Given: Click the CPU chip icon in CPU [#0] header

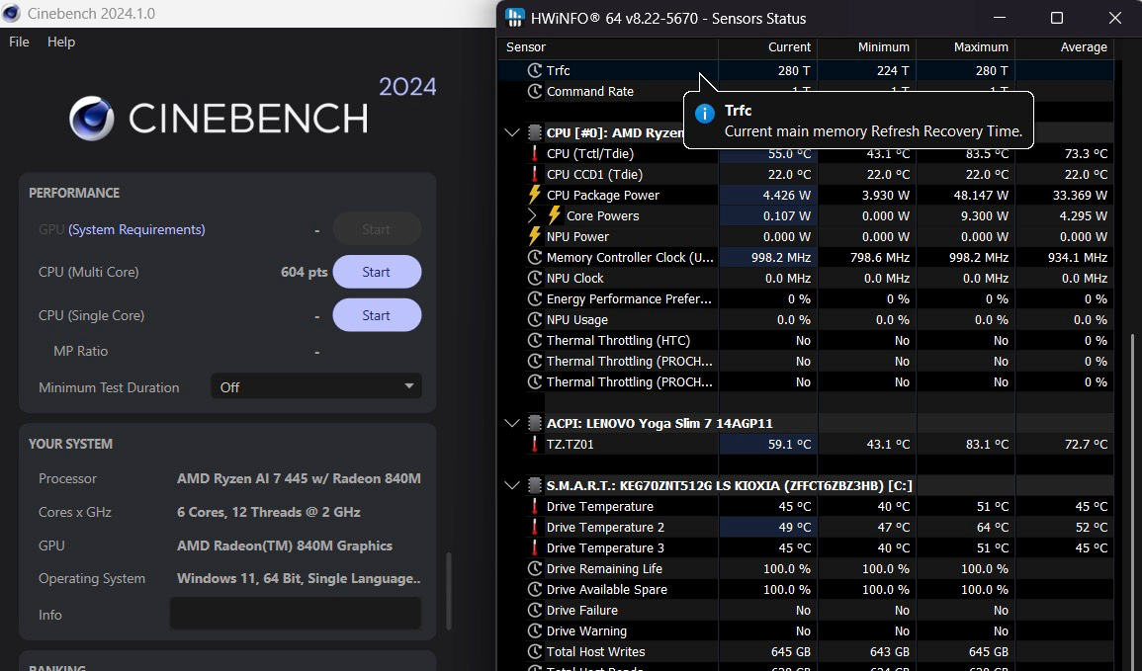Looking at the screenshot, I should [535, 132].
